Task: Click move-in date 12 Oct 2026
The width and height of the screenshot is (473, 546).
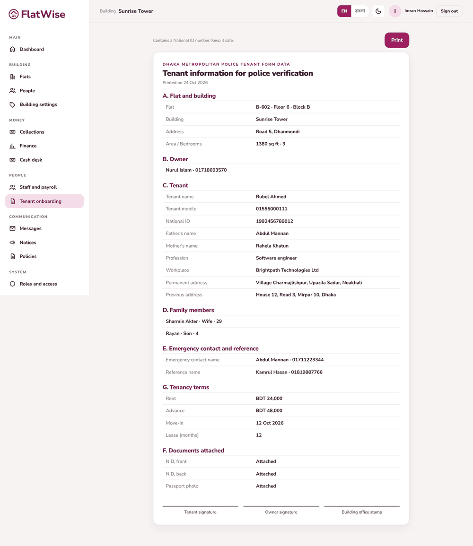Action: tap(270, 423)
